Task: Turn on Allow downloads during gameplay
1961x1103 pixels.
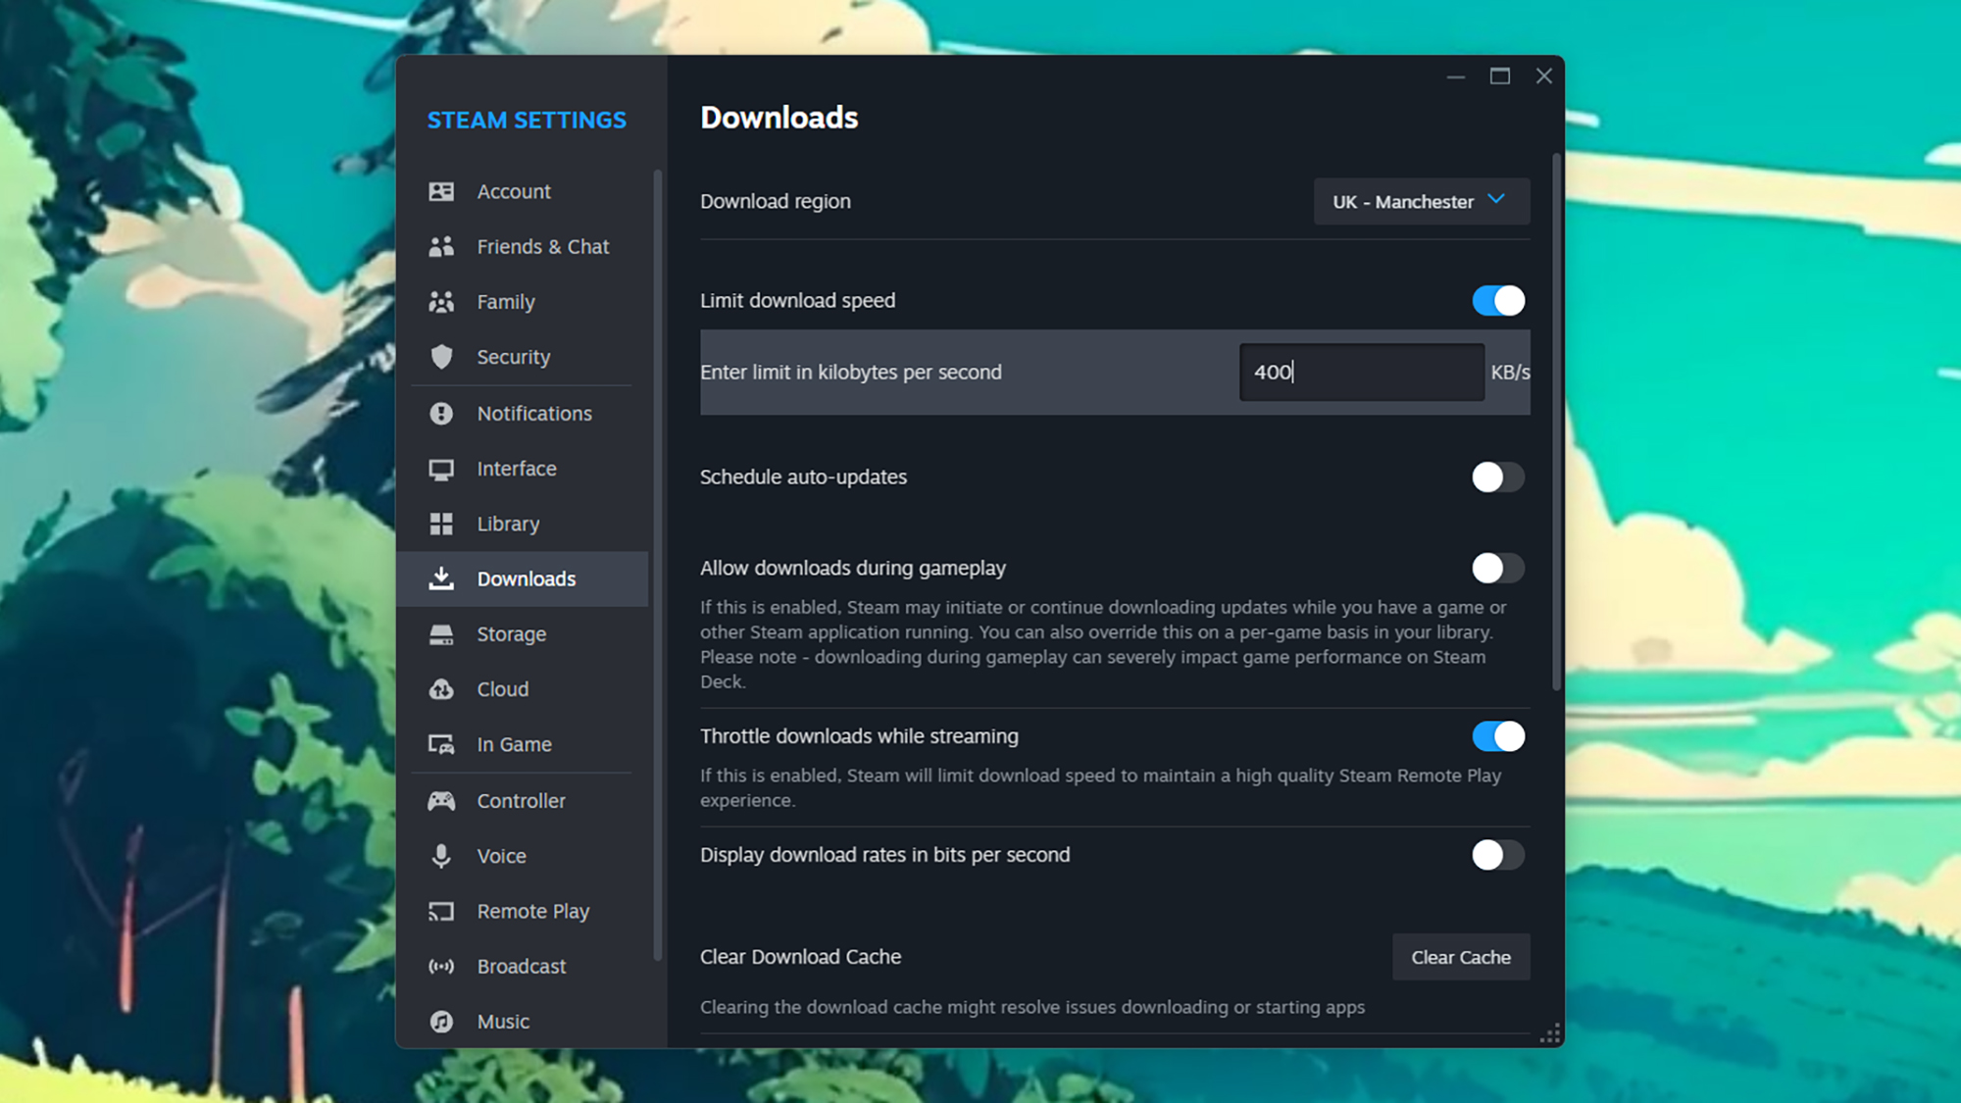Action: 1497,568
